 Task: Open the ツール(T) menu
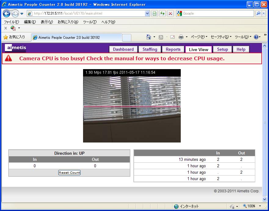tap(90, 22)
